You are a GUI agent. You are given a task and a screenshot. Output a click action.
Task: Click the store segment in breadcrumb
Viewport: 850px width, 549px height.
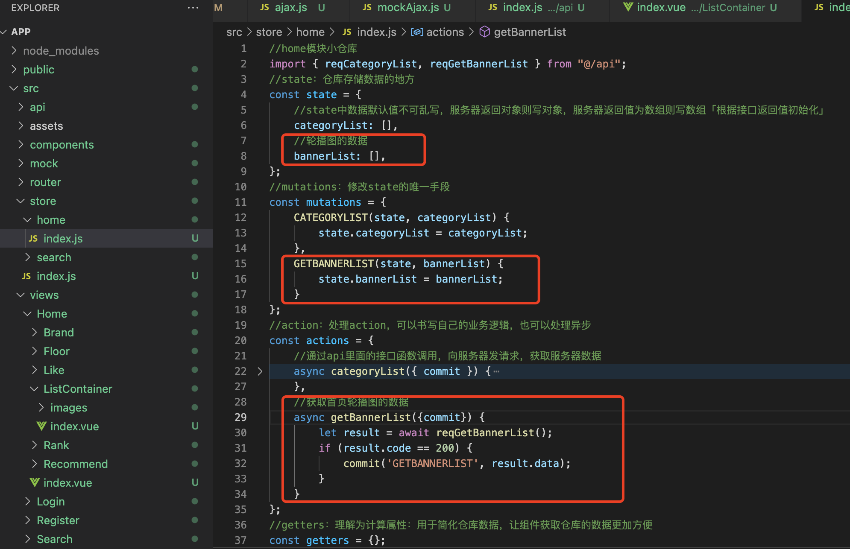269,32
